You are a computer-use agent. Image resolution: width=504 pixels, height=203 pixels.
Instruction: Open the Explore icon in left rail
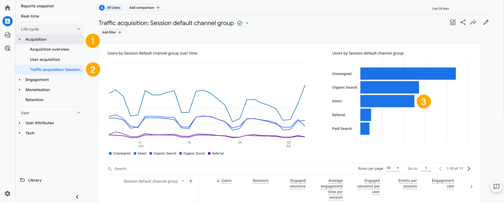coord(8,35)
